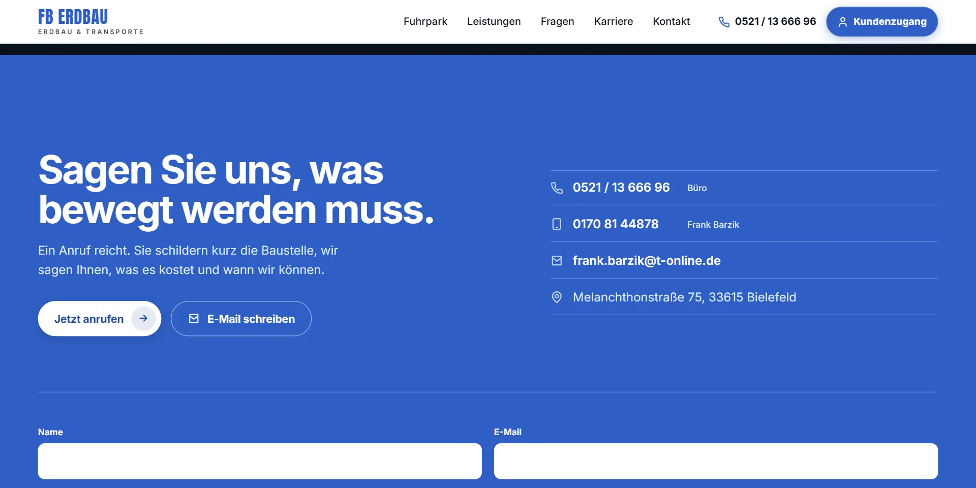Click the user icon in Kundenzugang
The image size is (976, 488).
843,22
